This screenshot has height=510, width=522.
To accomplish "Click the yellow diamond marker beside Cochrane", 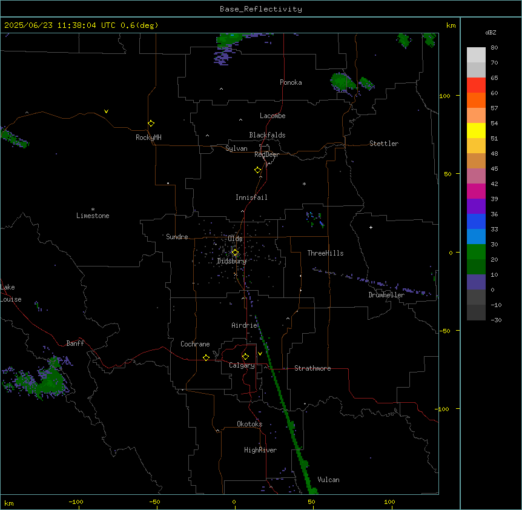I will pos(206,357).
